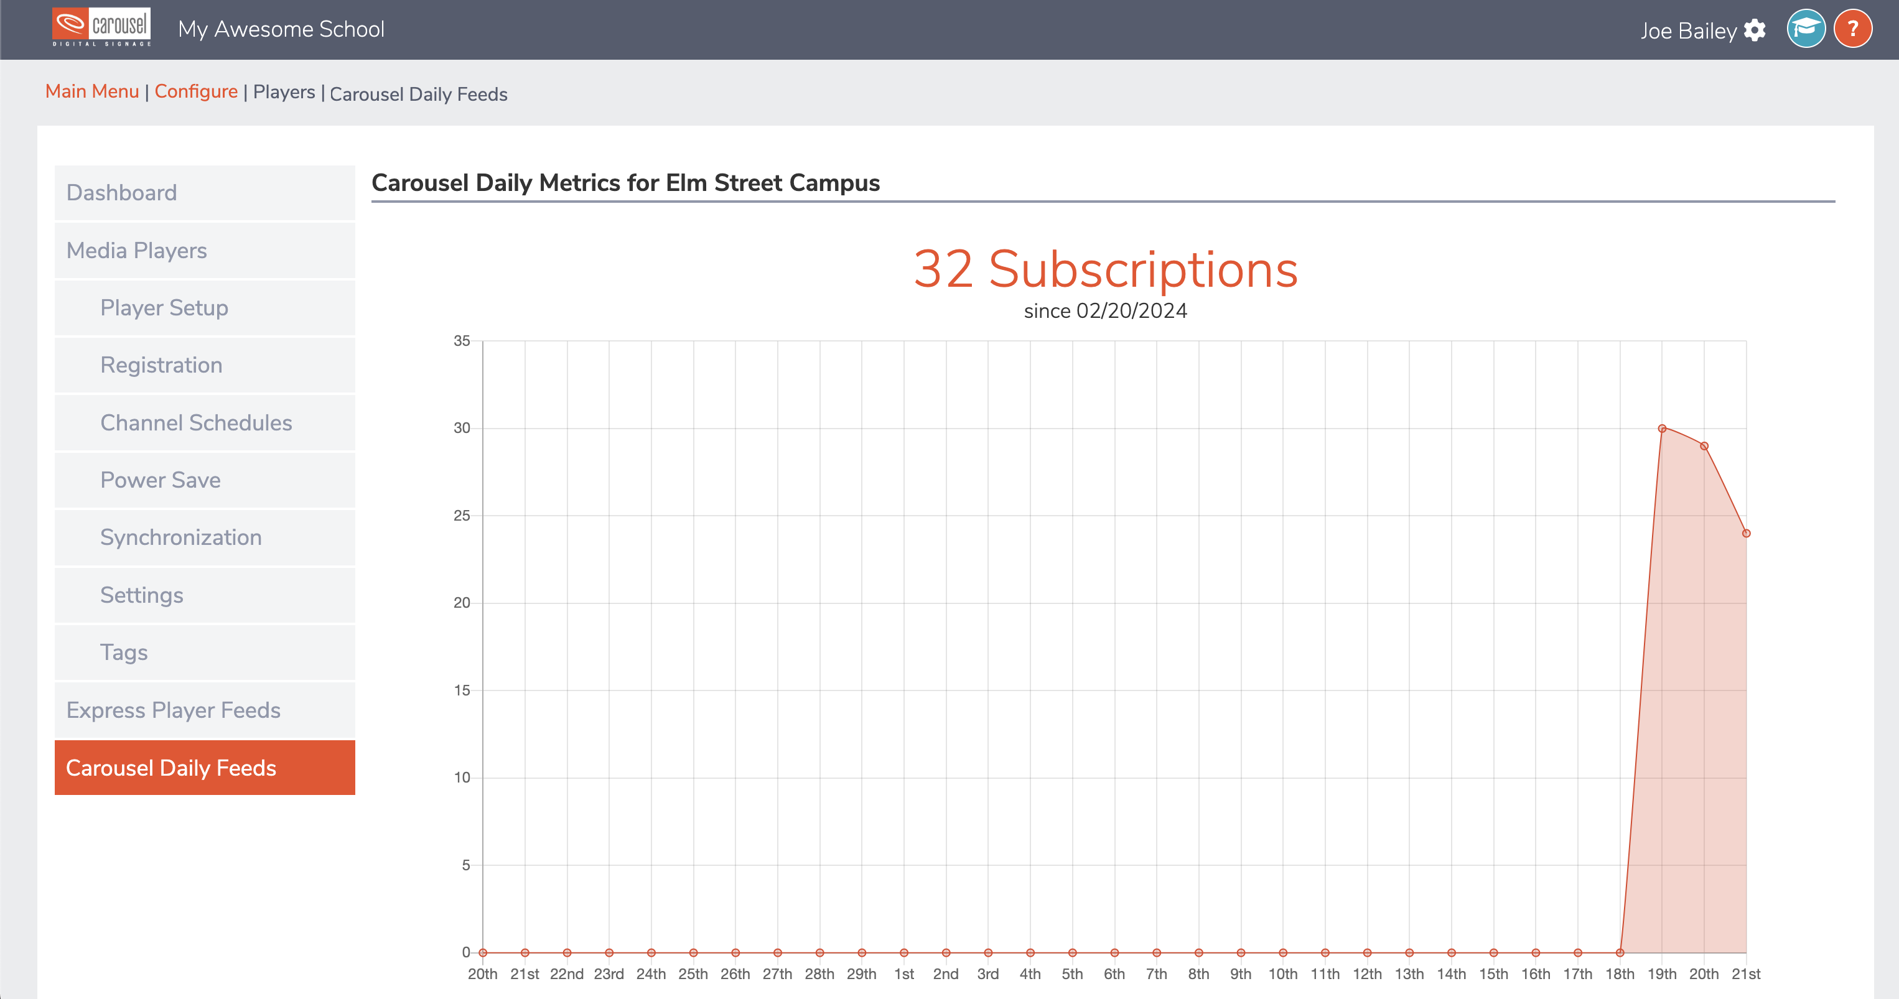This screenshot has width=1899, height=999.
Task: Click the since 02/20/2024 date text
Action: pyautogui.click(x=1105, y=311)
